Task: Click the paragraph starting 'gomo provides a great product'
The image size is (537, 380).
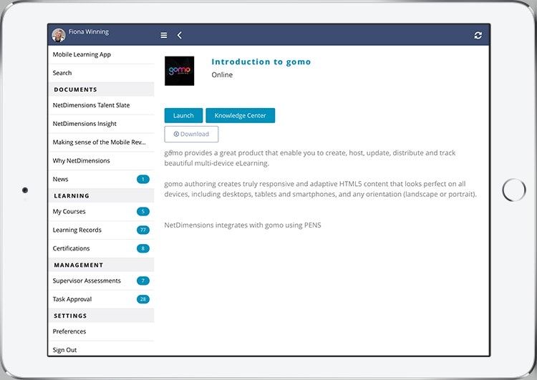Action: click(310, 158)
